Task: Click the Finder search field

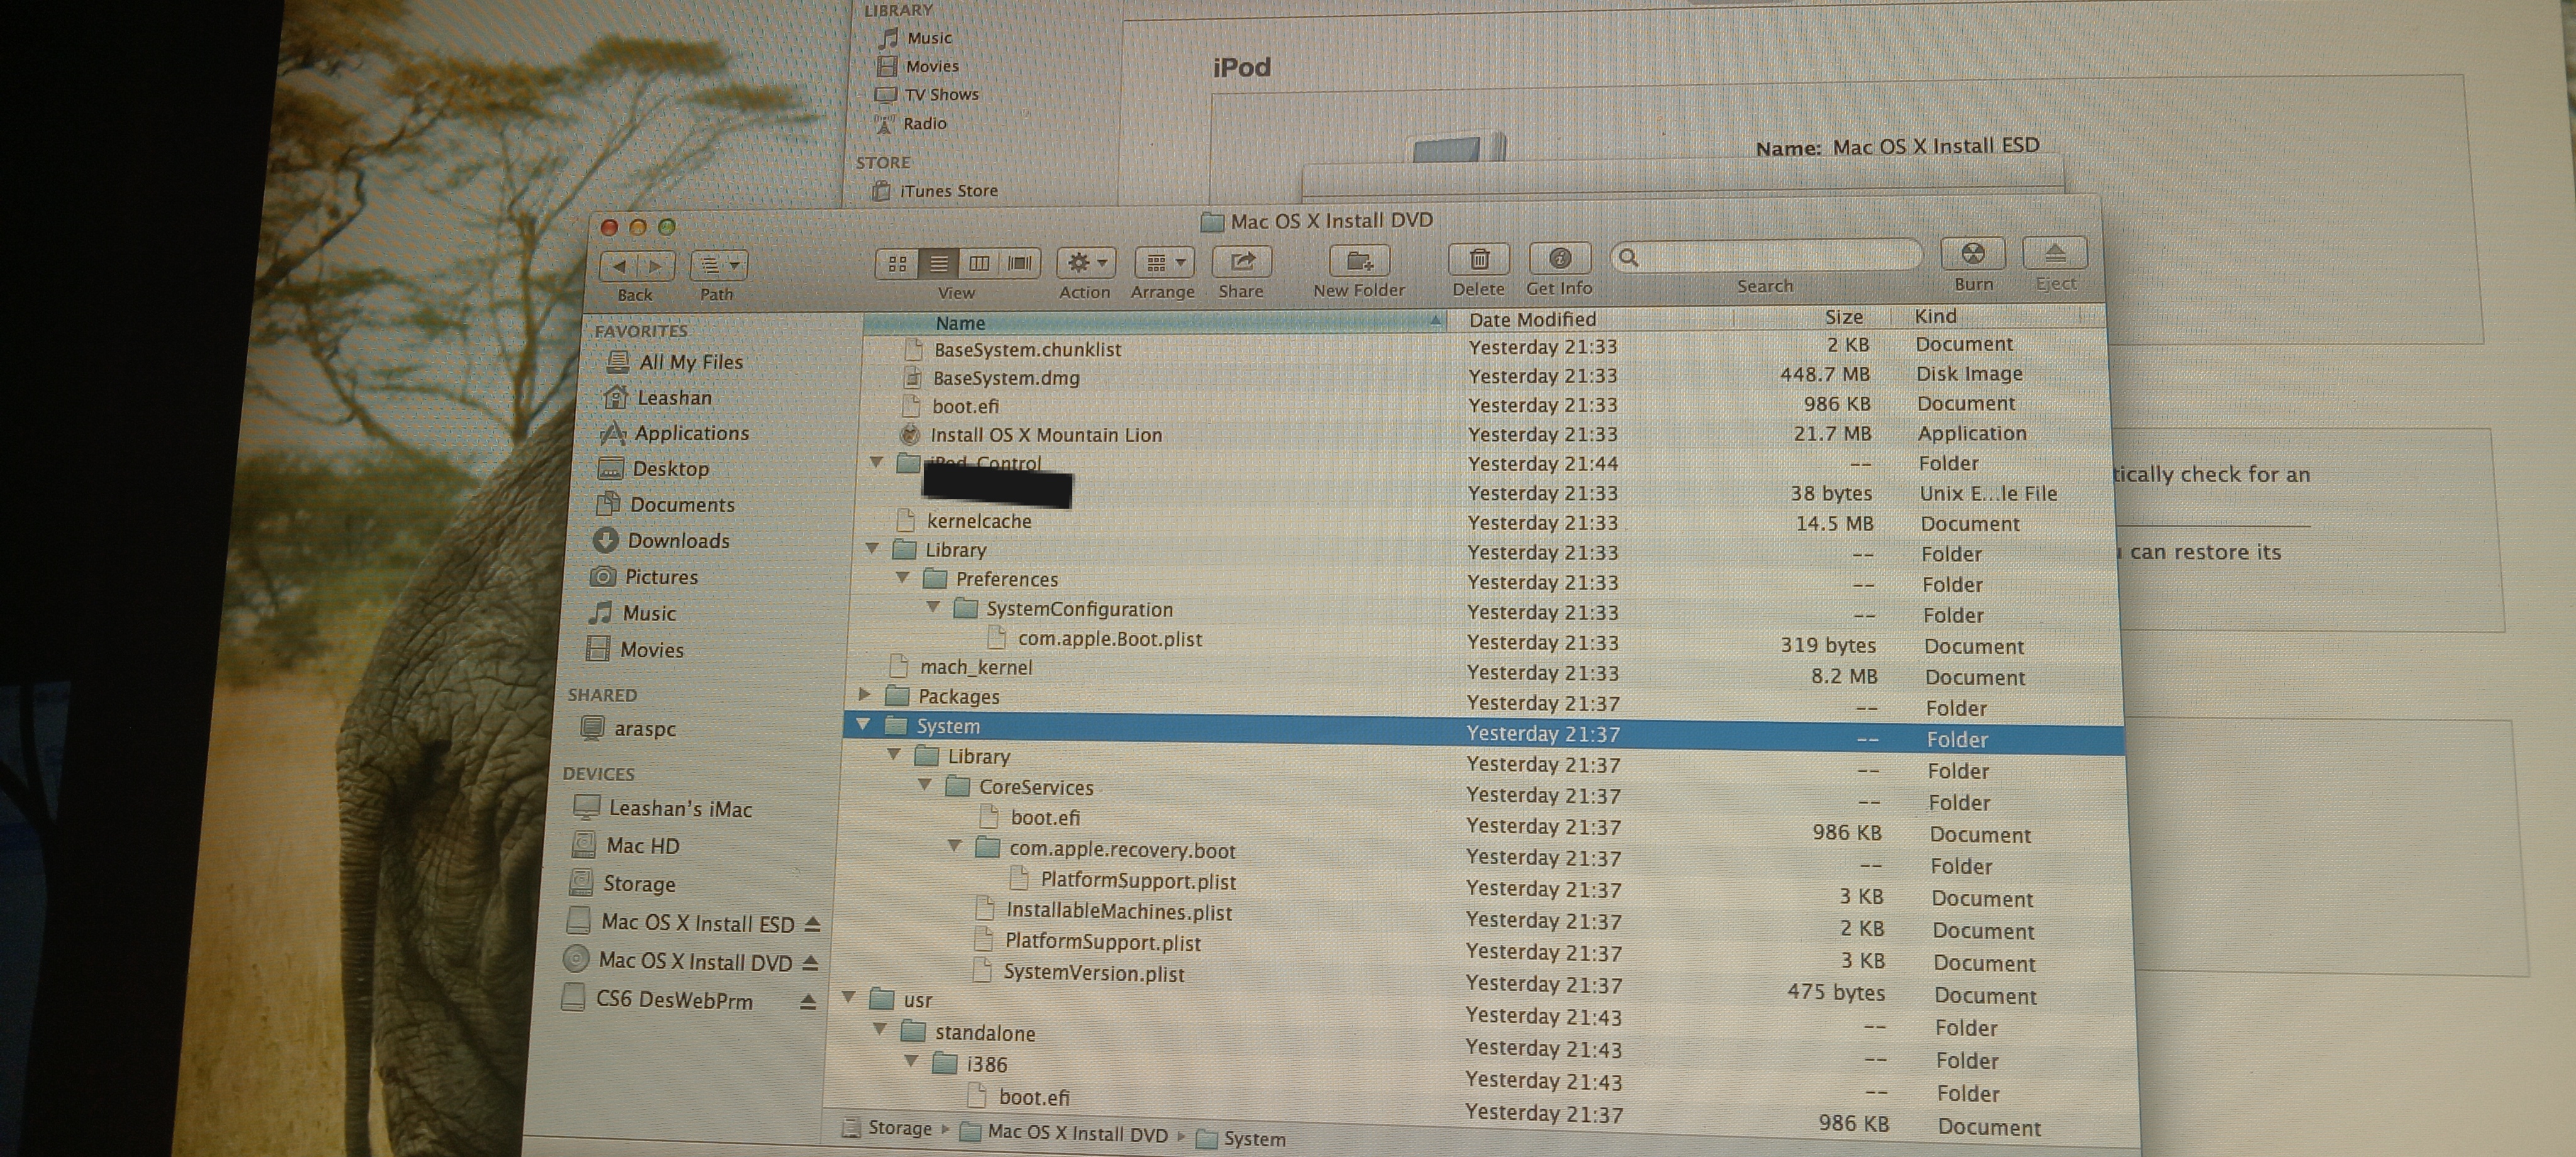Action: 1767,257
